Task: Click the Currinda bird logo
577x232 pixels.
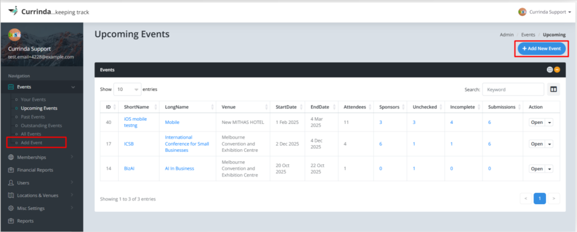Action: point(13,11)
